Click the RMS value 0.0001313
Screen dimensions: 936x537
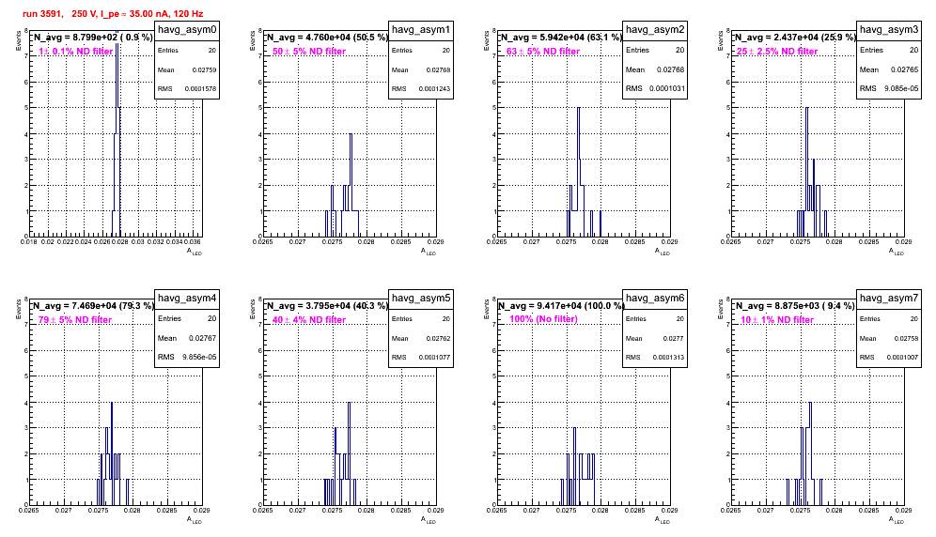click(668, 358)
